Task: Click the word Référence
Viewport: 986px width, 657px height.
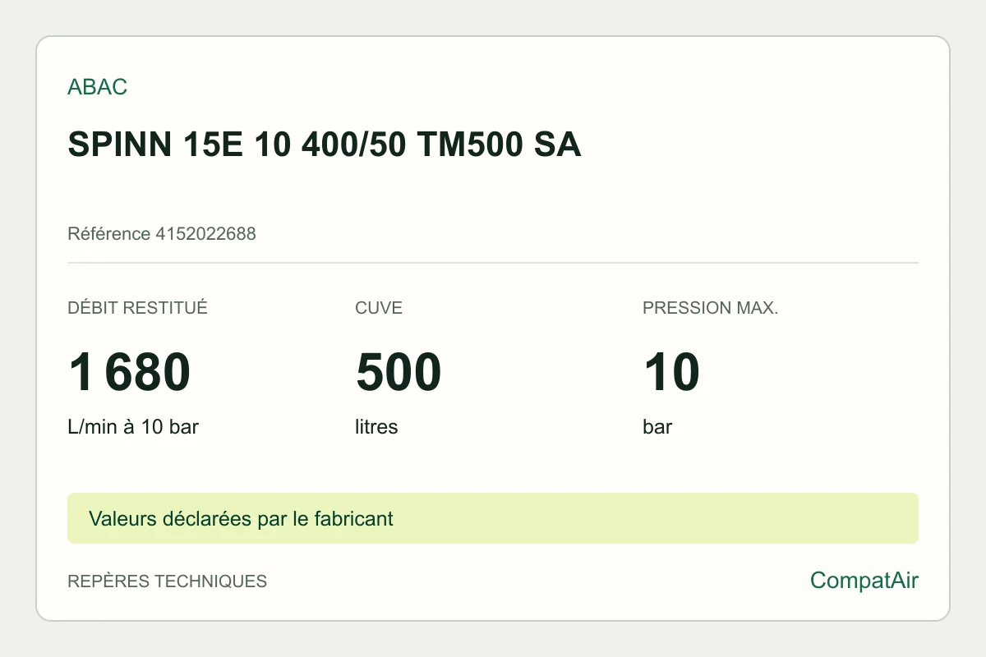Action: tap(109, 234)
